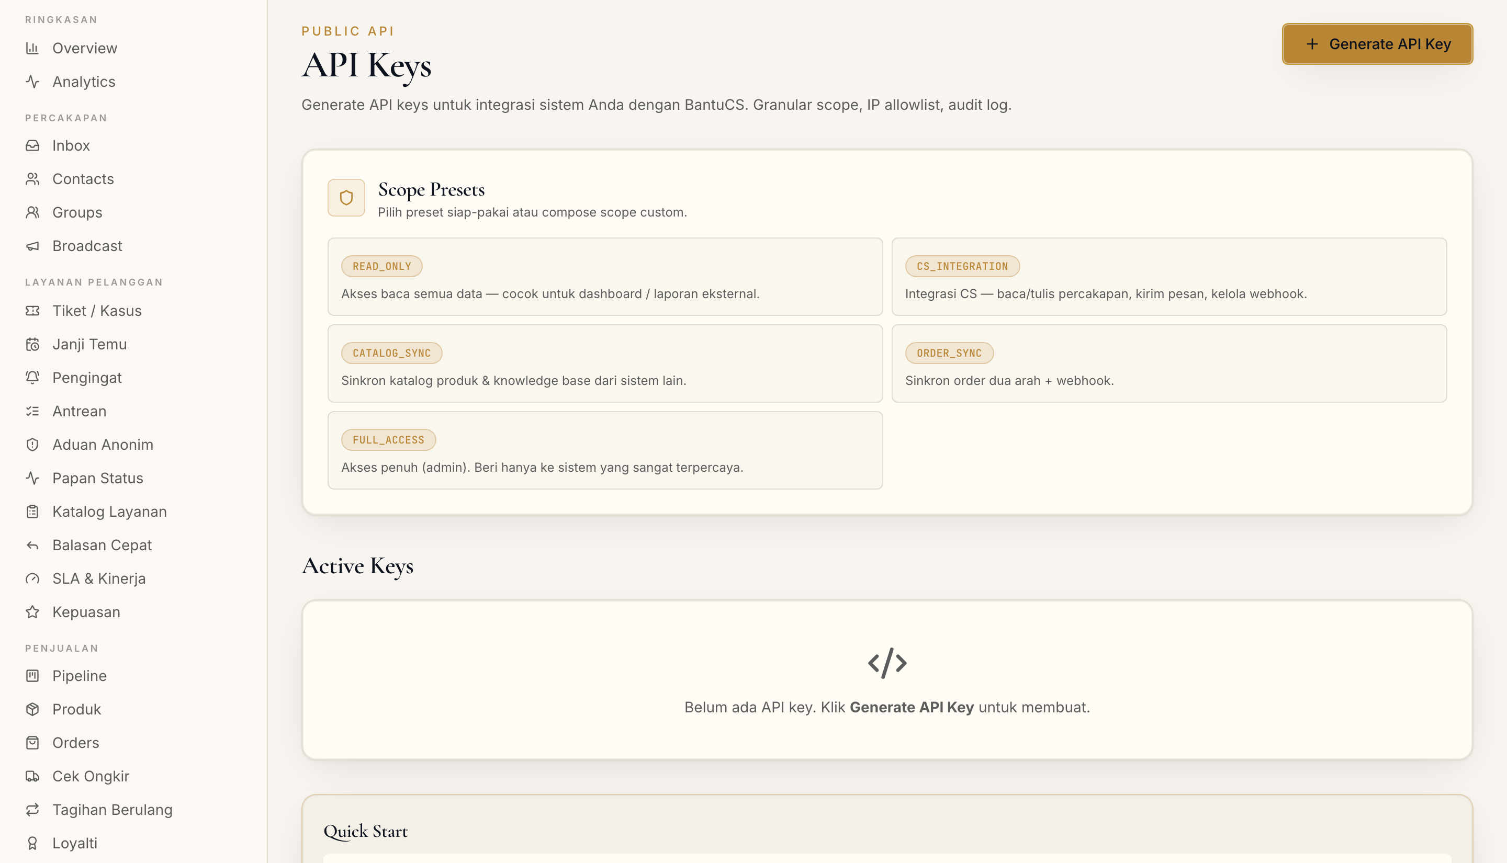Open Pipeline under Penjualan
Image resolution: width=1507 pixels, height=863 pixels.
pyautogui.click(x=80, y=676)
